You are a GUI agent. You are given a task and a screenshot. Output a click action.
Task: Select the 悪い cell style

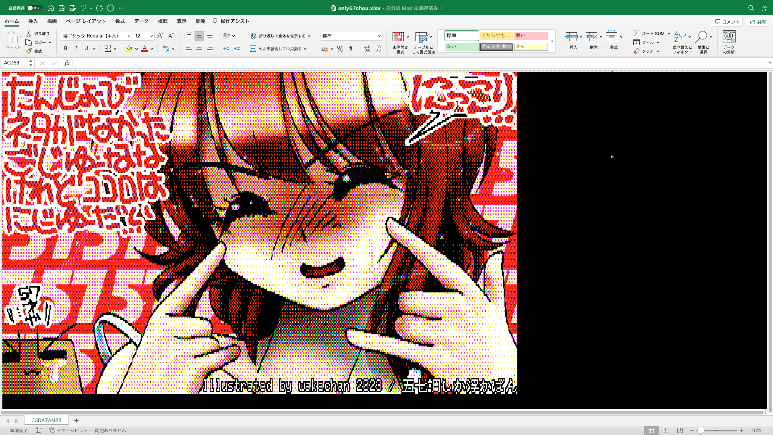coord(531,35)
